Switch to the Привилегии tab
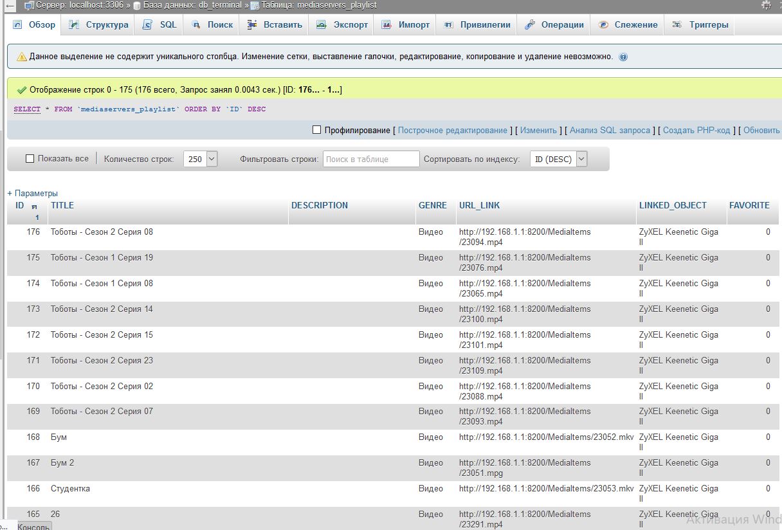 (485, 25)
